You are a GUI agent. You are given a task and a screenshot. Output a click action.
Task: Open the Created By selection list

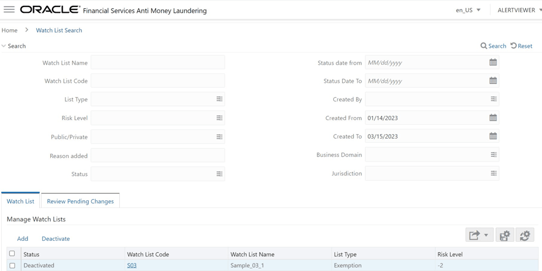pos(493,99)
